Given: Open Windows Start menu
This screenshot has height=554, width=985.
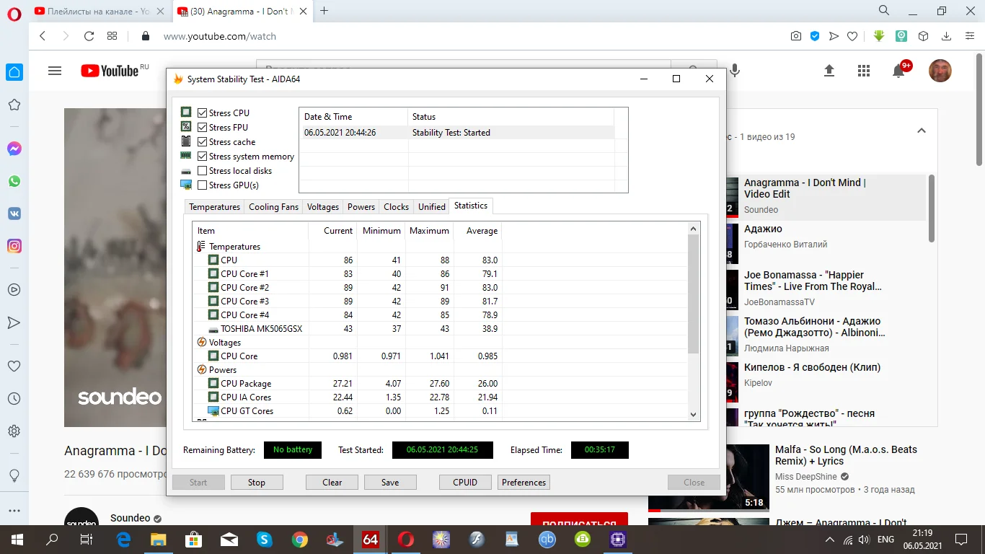Looking at the screenshot, I should coord(17,540).
